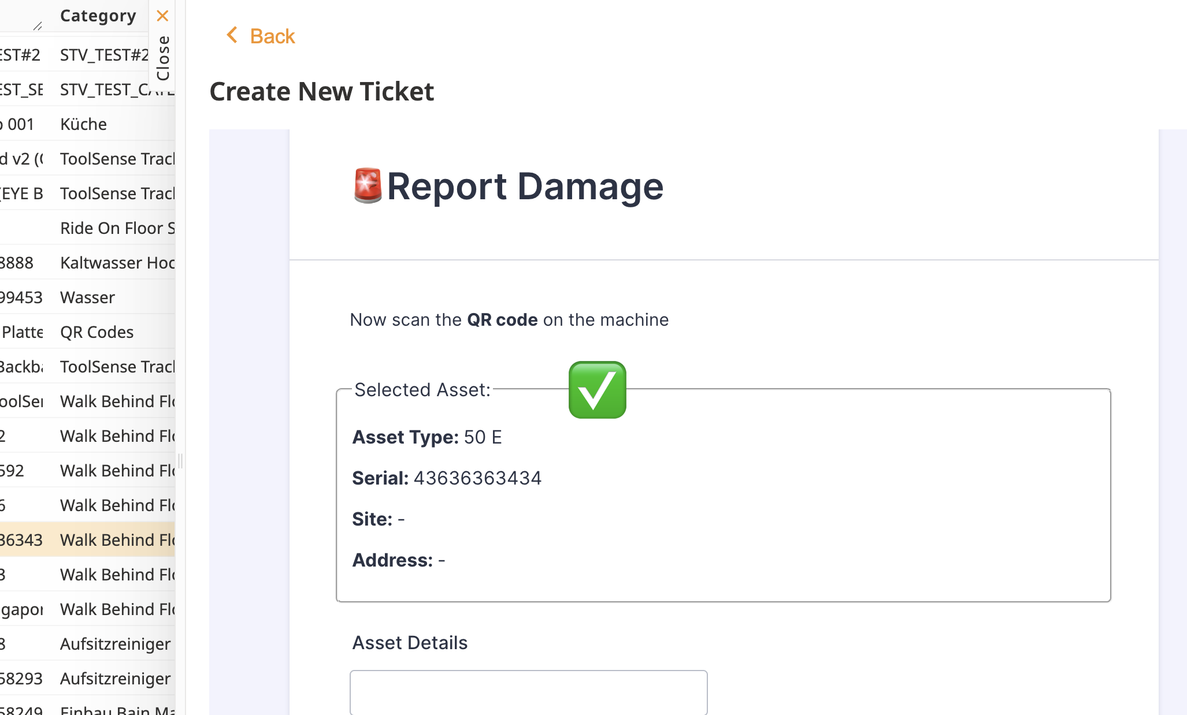Click the Back chevron arrow icon
1187x715 pixels.
tap(232, 35)
